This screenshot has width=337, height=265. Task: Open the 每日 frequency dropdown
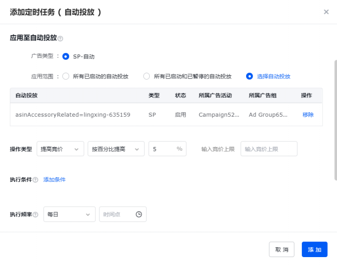(x=69, y=214)
